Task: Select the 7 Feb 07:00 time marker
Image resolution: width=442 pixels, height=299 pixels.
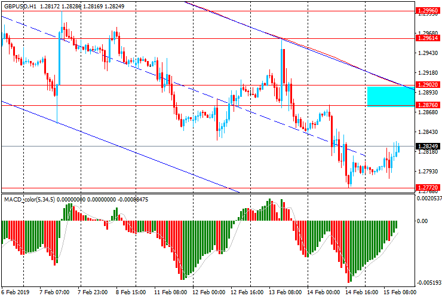Action: point(54,292)
